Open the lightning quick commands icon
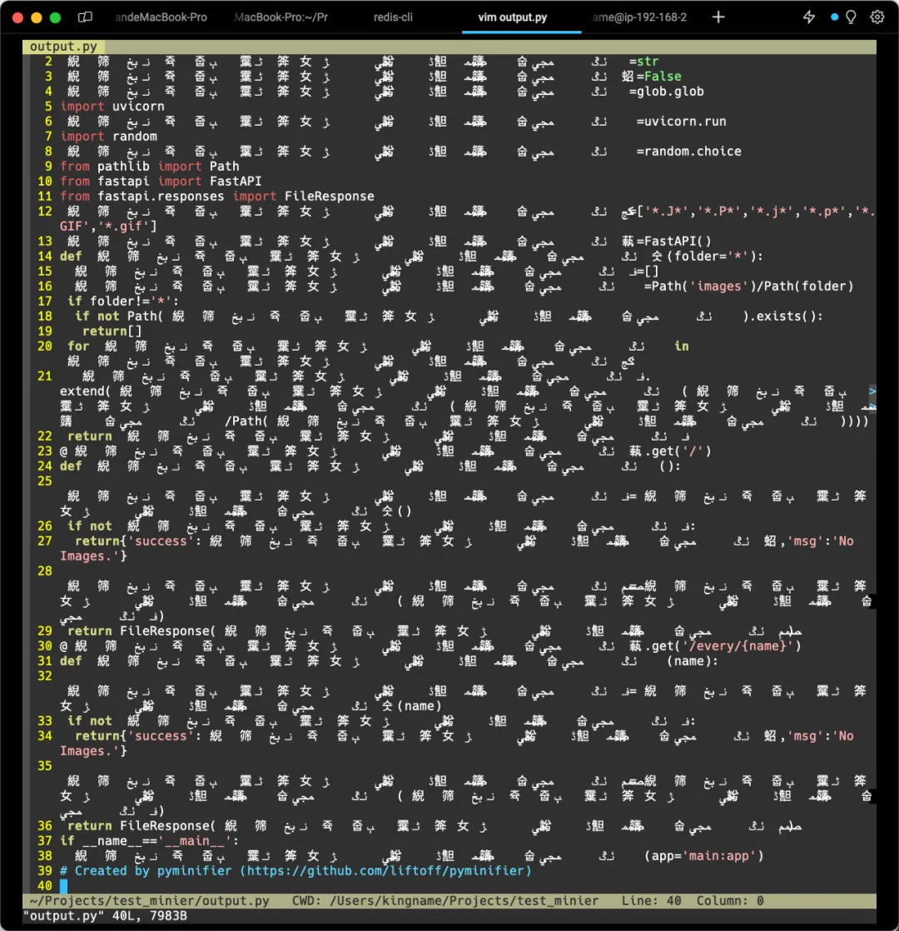The height and width of the screenshot is (931, 899). [x=809, y=17]
